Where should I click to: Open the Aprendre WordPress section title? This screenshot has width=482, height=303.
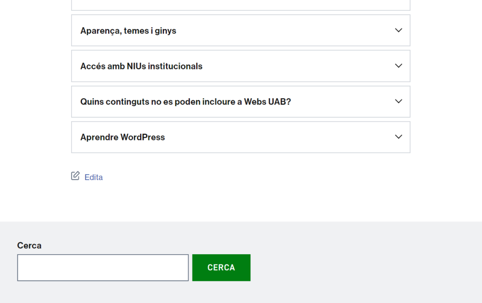122,137
